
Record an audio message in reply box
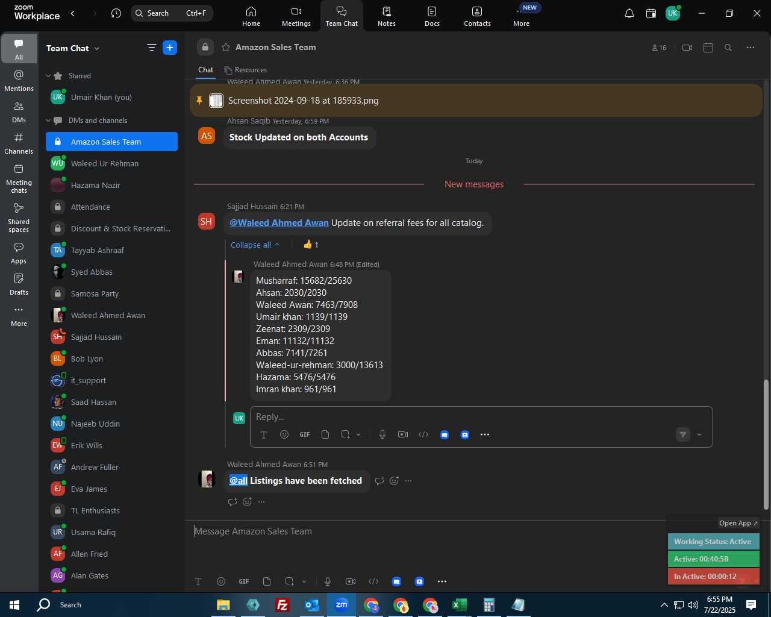pyautogui.click(x=382, y=434)
